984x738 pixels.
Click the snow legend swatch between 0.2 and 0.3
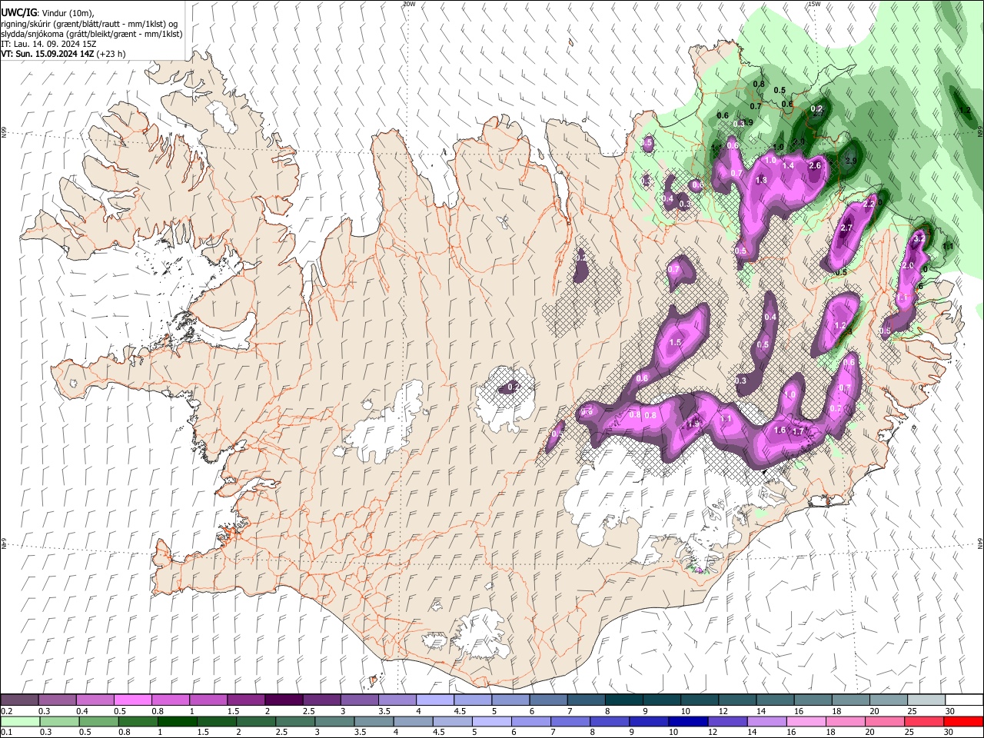click(x=19, y=700)
